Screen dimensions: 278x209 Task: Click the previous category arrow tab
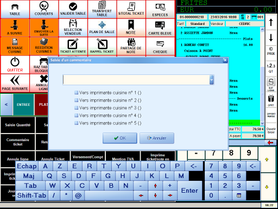(7, 105)
